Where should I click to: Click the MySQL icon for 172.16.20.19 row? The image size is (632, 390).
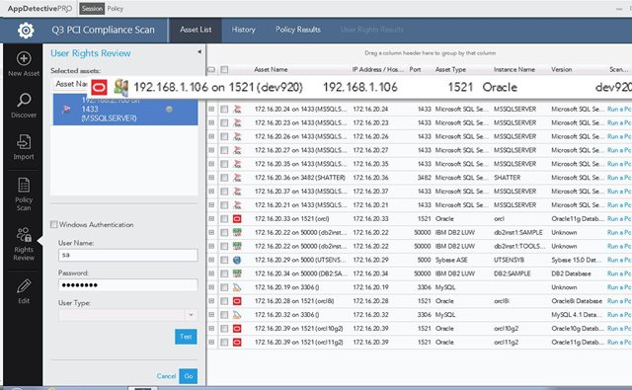(x=237, y=287)
